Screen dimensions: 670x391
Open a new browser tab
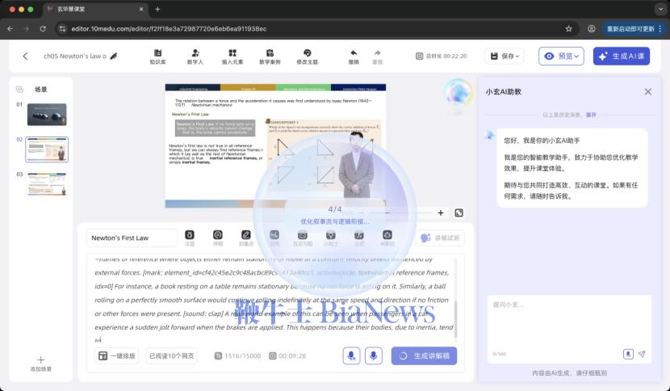pos(157,9)
